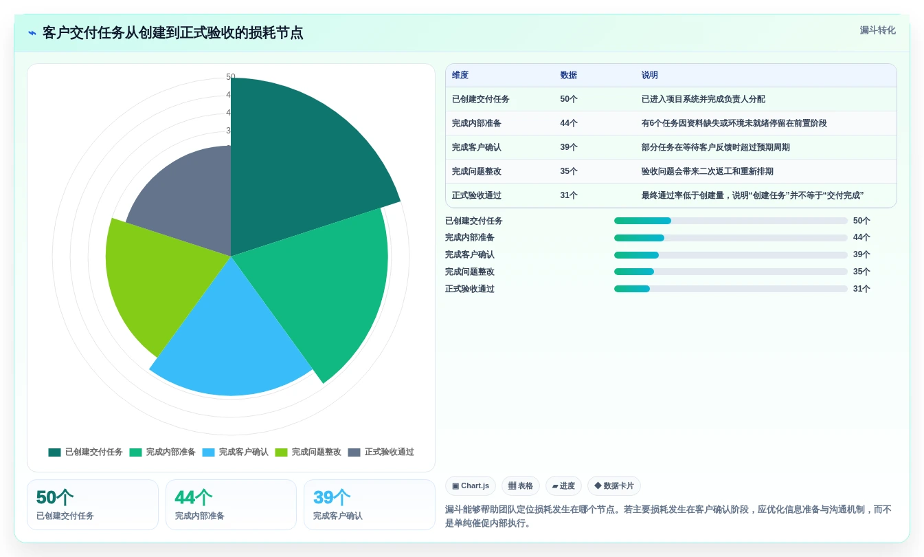This screenshot has width=924, height=557.
Task: Click description 部分任务在等待客户反馈时超过预期周期
Action: pyautogui.click(x=716, y=147)
